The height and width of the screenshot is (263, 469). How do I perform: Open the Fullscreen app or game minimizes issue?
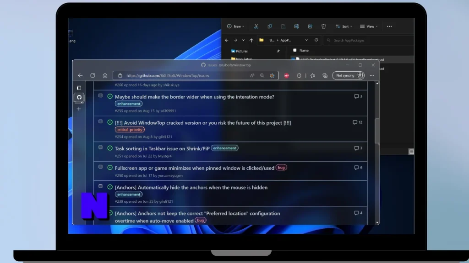(194, 168)
